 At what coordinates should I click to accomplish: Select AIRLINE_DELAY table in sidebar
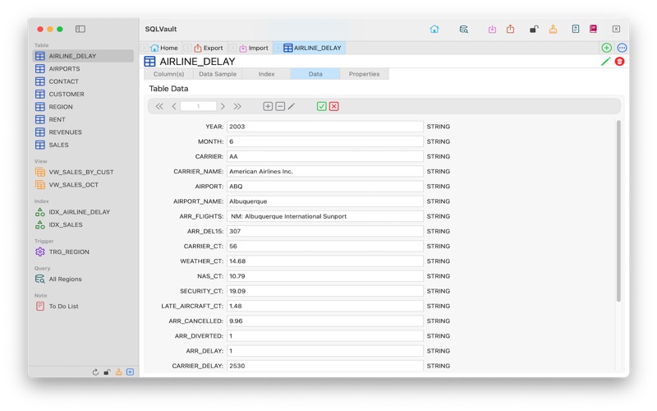point(83,56)
